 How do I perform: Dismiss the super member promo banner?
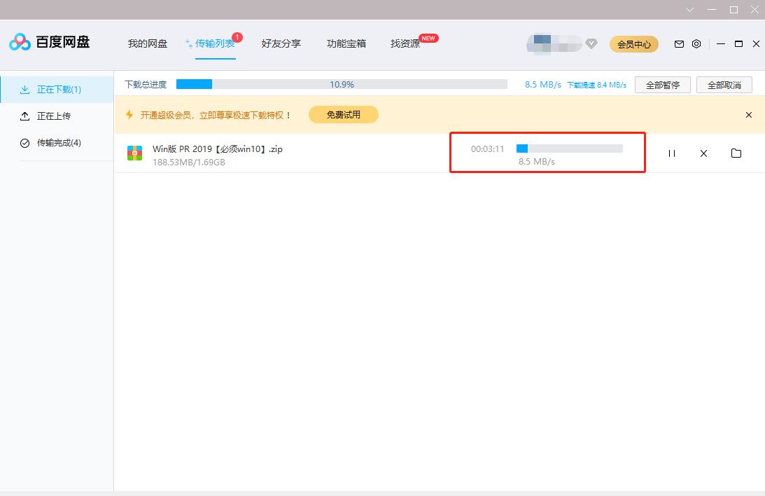[749, 114]
